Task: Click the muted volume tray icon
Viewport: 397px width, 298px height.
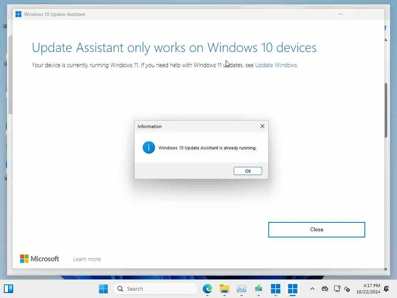Action: point(347,289)
